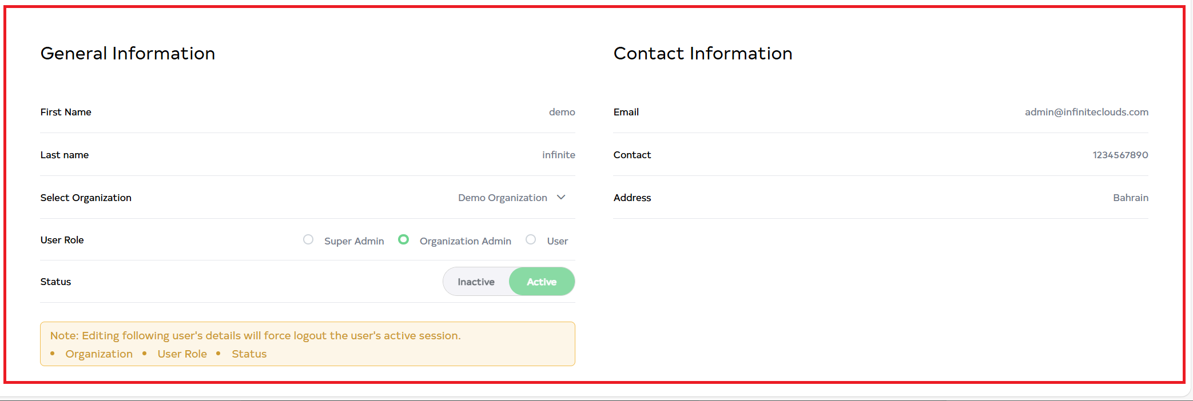The image size is (1193, 401).
Task: Click the 'User Role' bullet in the note
Action: (182, 354)
